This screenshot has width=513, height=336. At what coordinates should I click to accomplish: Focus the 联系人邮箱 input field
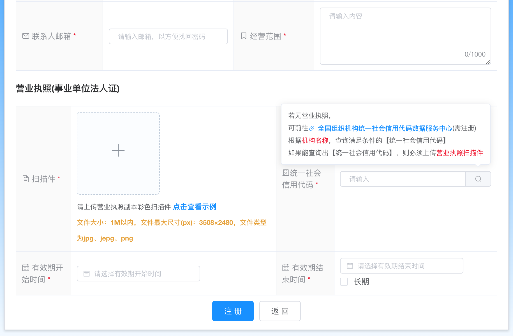[168, 36]
